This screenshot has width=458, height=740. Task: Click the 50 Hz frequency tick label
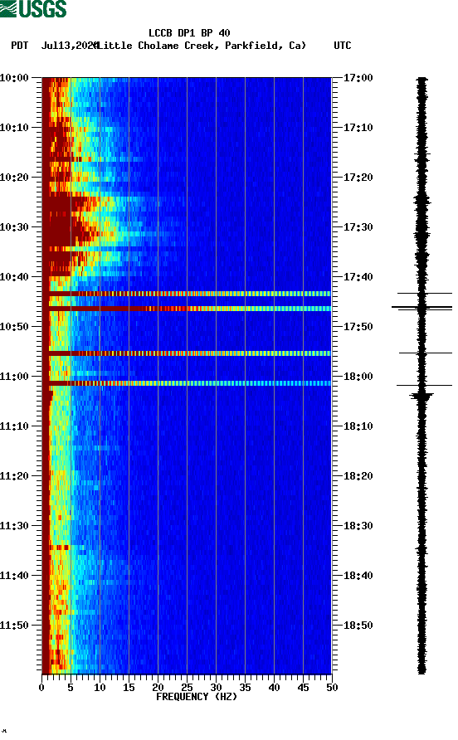coord(332,688)
